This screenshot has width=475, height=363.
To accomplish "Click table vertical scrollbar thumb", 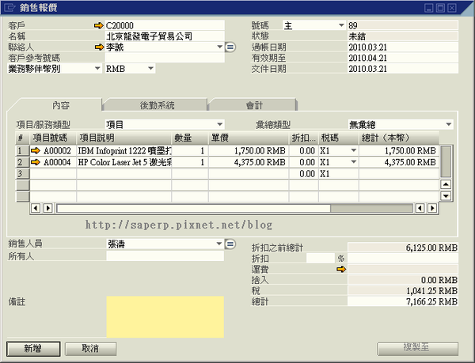I will 446,161.
